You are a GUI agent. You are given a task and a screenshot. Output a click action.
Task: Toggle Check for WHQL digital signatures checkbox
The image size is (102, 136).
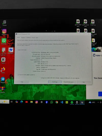tap(18, 75)
